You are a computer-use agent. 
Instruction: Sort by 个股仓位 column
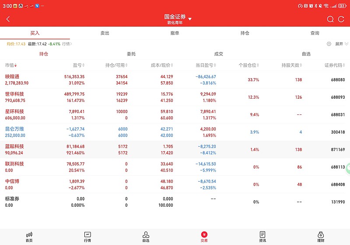point(248,65)
